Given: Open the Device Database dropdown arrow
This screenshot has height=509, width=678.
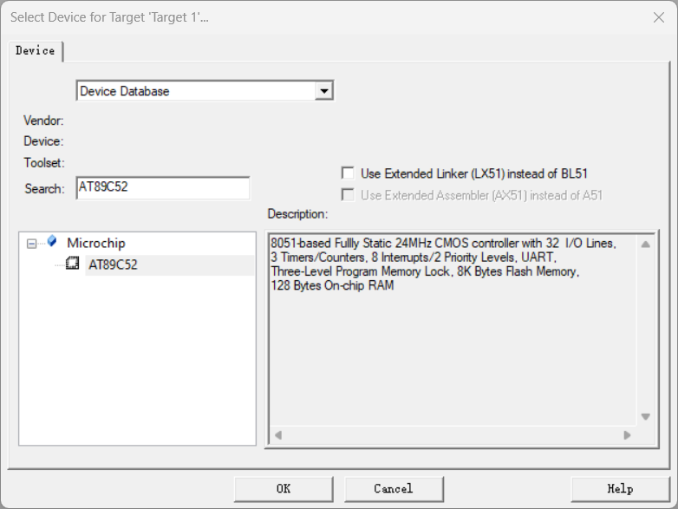Looking at the screenshot, I should pyautogui.click(x=324, y=91).
